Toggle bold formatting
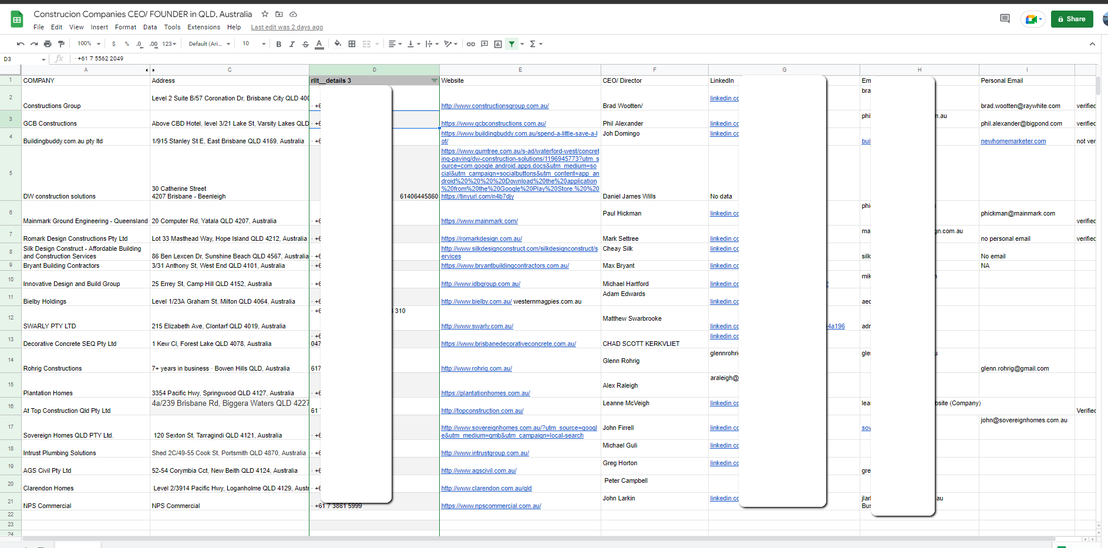The height and width of the screenshot is (548, 1108). [x=278, y=44]
